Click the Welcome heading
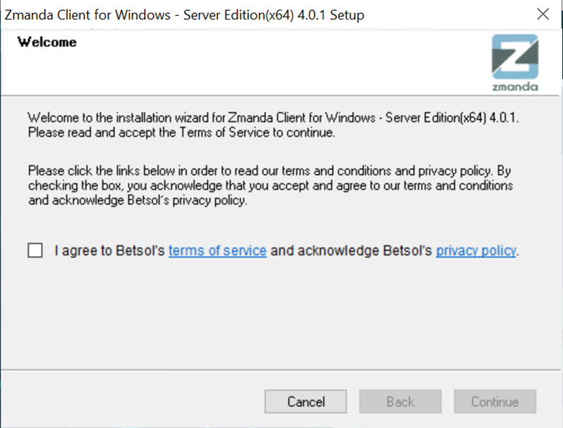This screenshot has height=428, width=563. 47,42
